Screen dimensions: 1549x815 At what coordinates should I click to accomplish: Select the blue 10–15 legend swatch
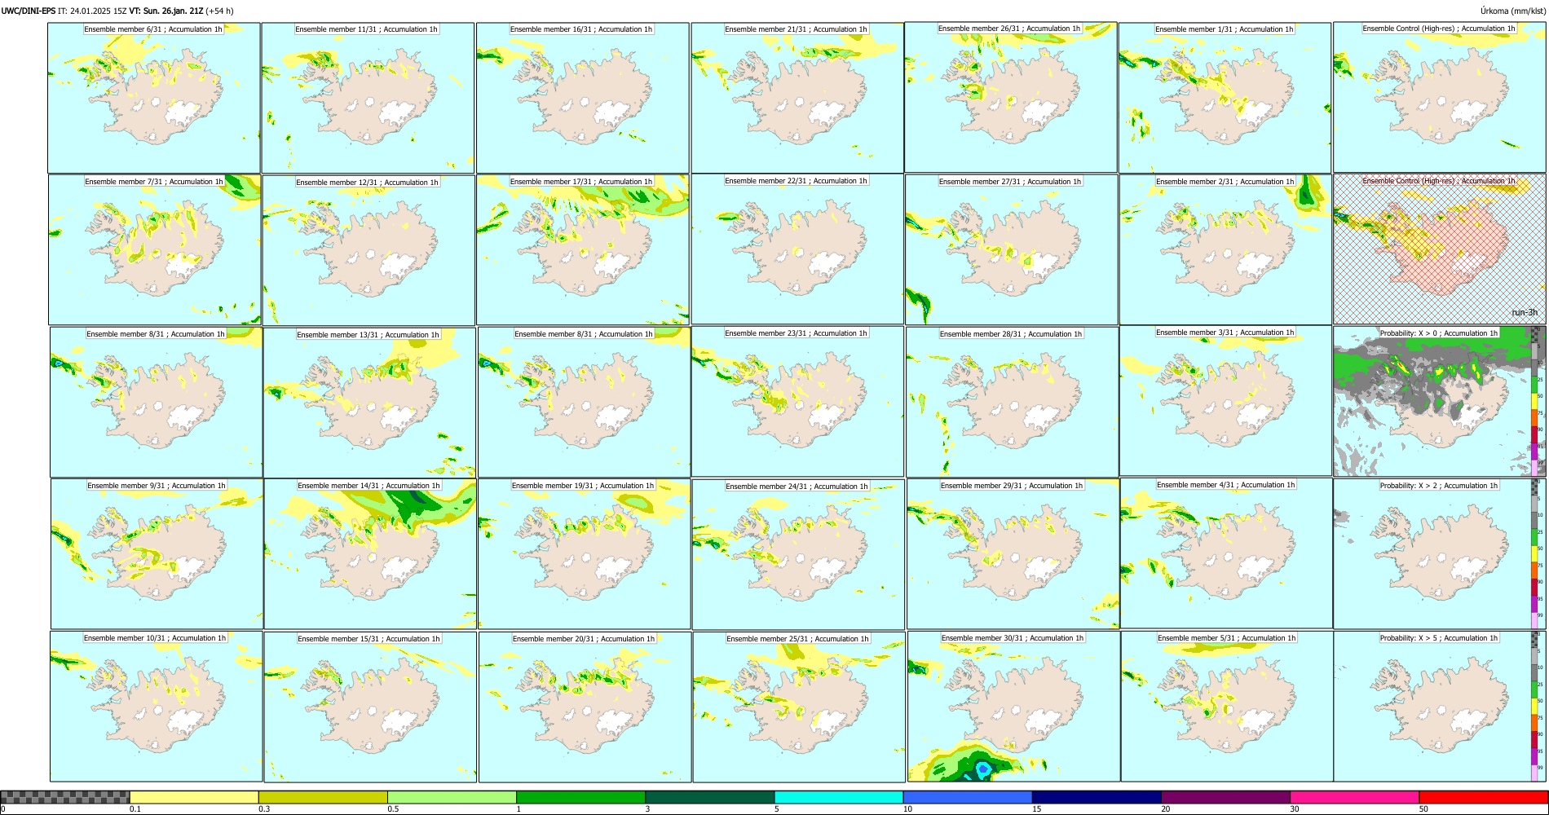click(x=968, y=797)
